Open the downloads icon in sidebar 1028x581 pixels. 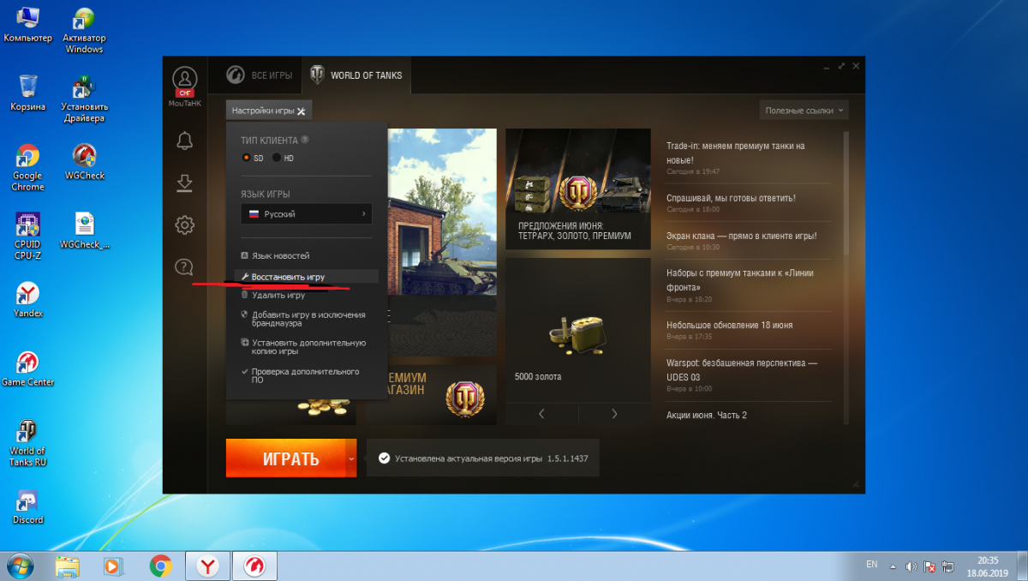tap(184, 183)
